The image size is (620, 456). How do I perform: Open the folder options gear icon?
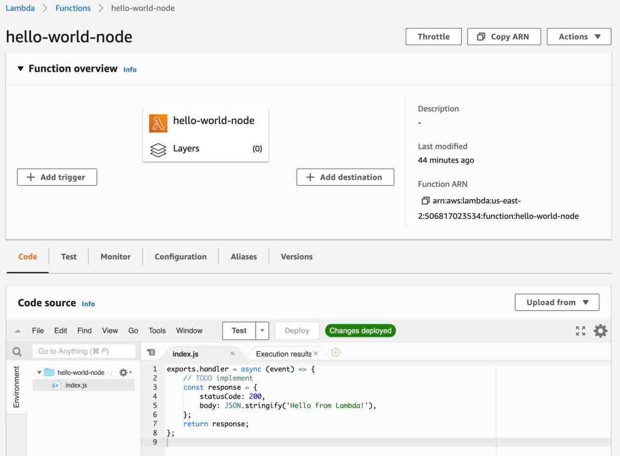[x=124, y=373]
